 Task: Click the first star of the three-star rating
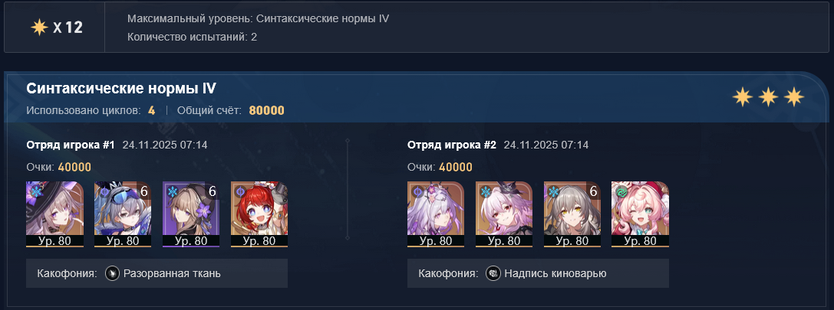(x=741, y=97)
